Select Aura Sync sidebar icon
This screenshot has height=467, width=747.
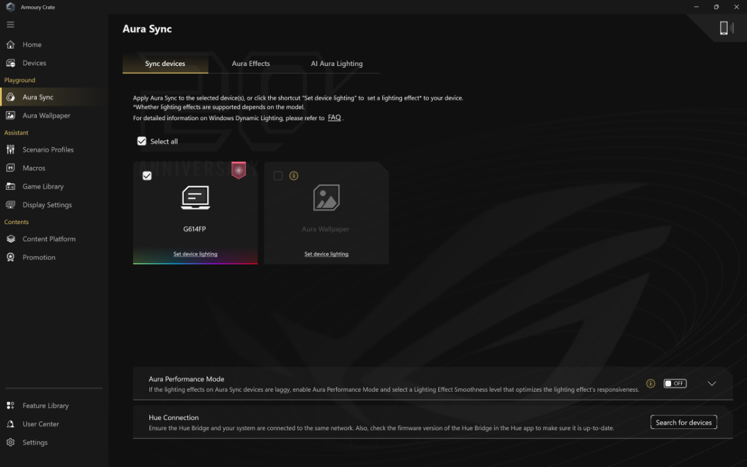click(x=11, y=97)
